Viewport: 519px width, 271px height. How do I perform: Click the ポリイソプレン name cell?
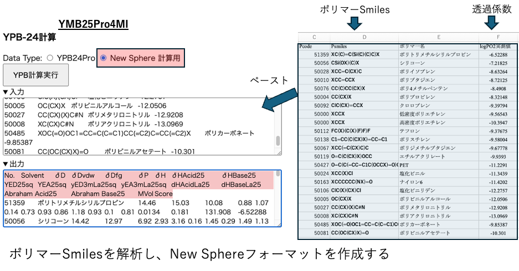pyautogui.click(x=439, y=71)
